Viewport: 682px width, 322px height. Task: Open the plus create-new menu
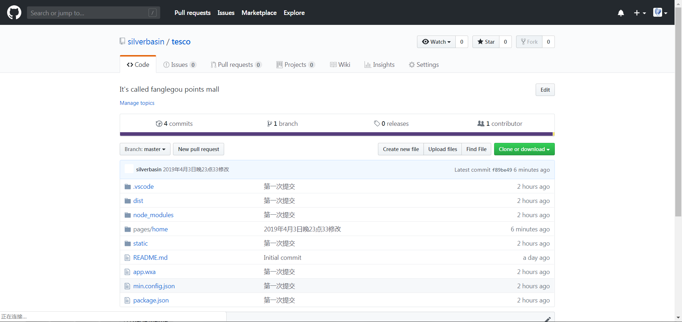click(x=640, y=13)
